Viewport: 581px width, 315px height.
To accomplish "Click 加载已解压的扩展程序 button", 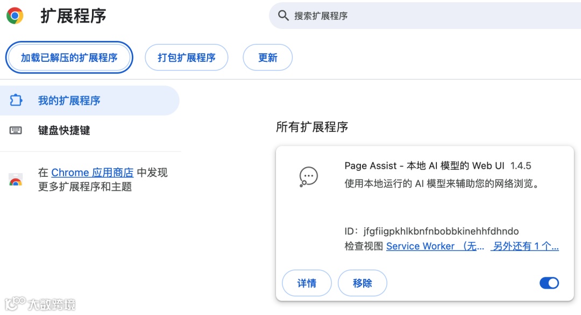I will 69,58.
